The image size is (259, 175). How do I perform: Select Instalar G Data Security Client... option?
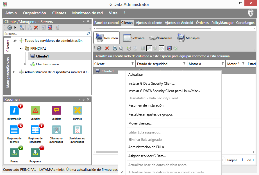pos(151,84)
